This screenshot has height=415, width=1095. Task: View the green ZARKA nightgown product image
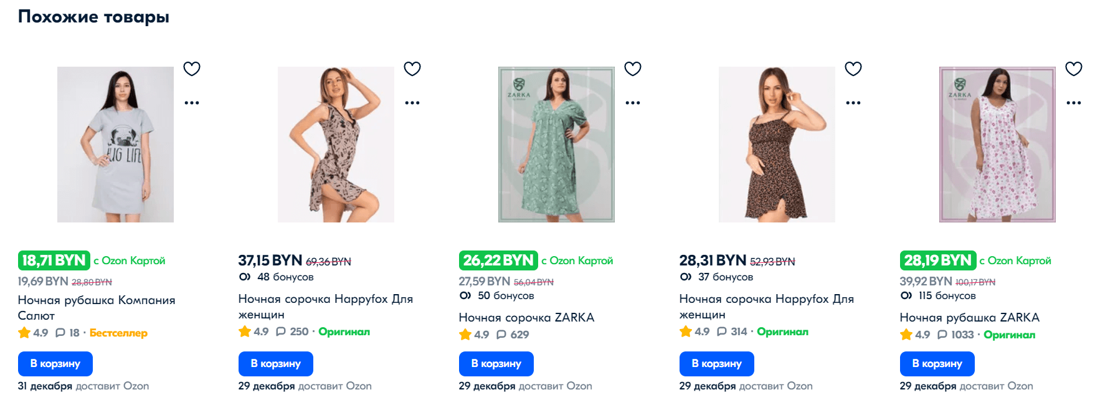coord(556,145)
